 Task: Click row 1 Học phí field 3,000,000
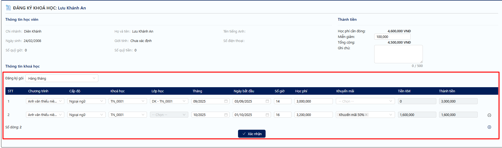tap(313, 101)
